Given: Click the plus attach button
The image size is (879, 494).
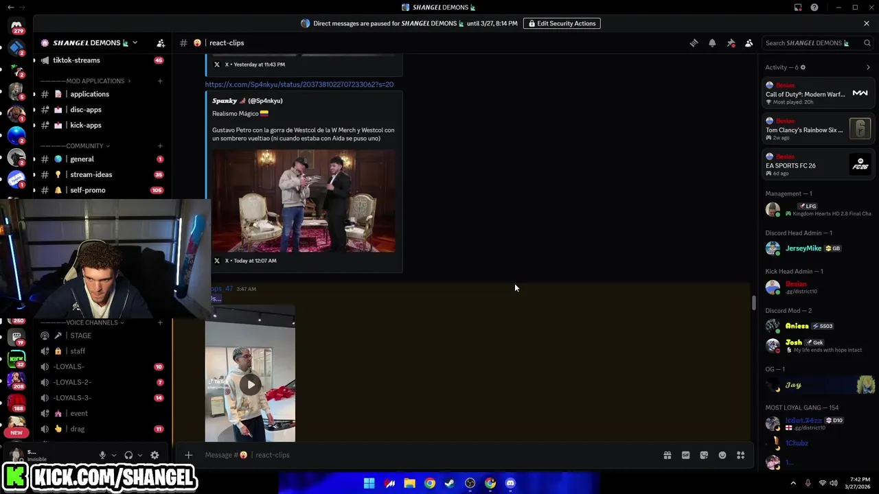Looking at the screenshot, I should pos(188,455).
